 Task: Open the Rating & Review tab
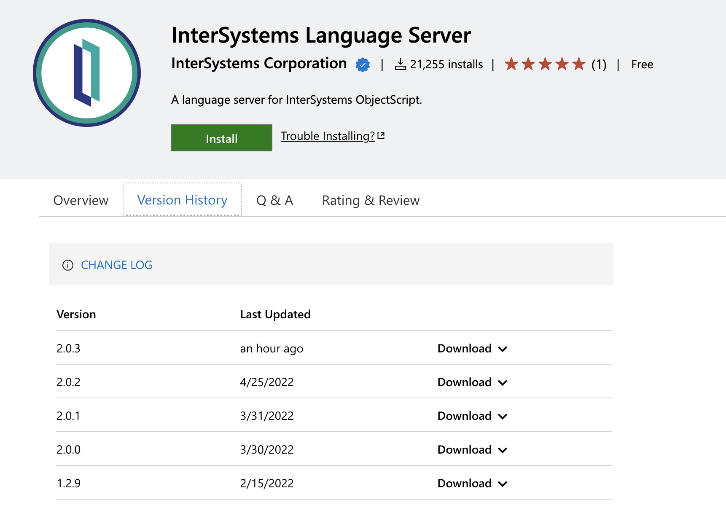370,200
